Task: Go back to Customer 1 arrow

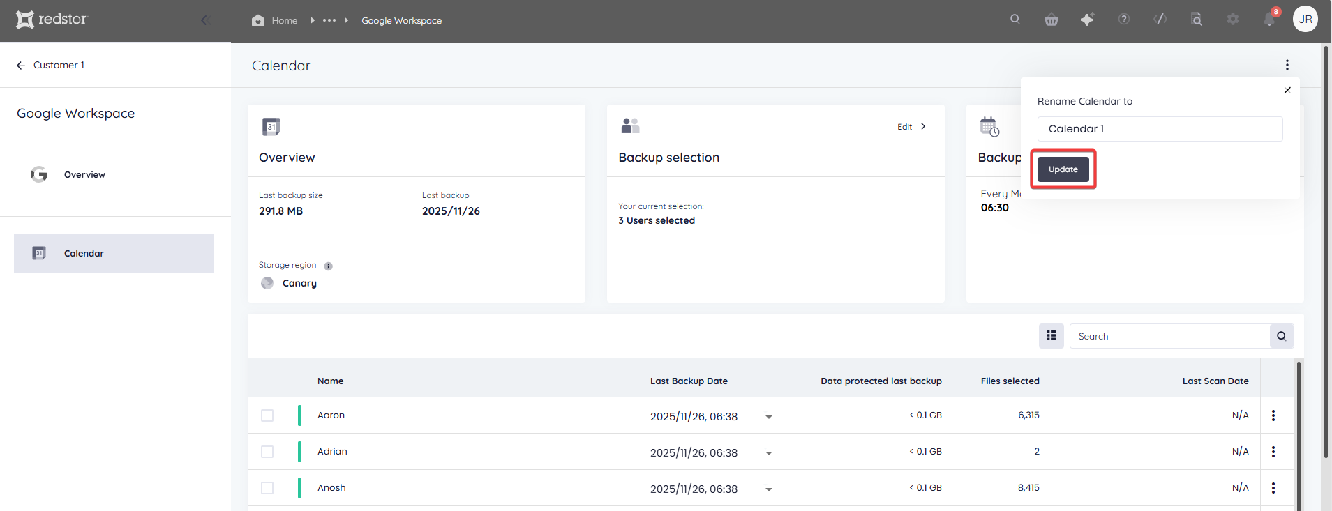Action: [x=20, y=65]
